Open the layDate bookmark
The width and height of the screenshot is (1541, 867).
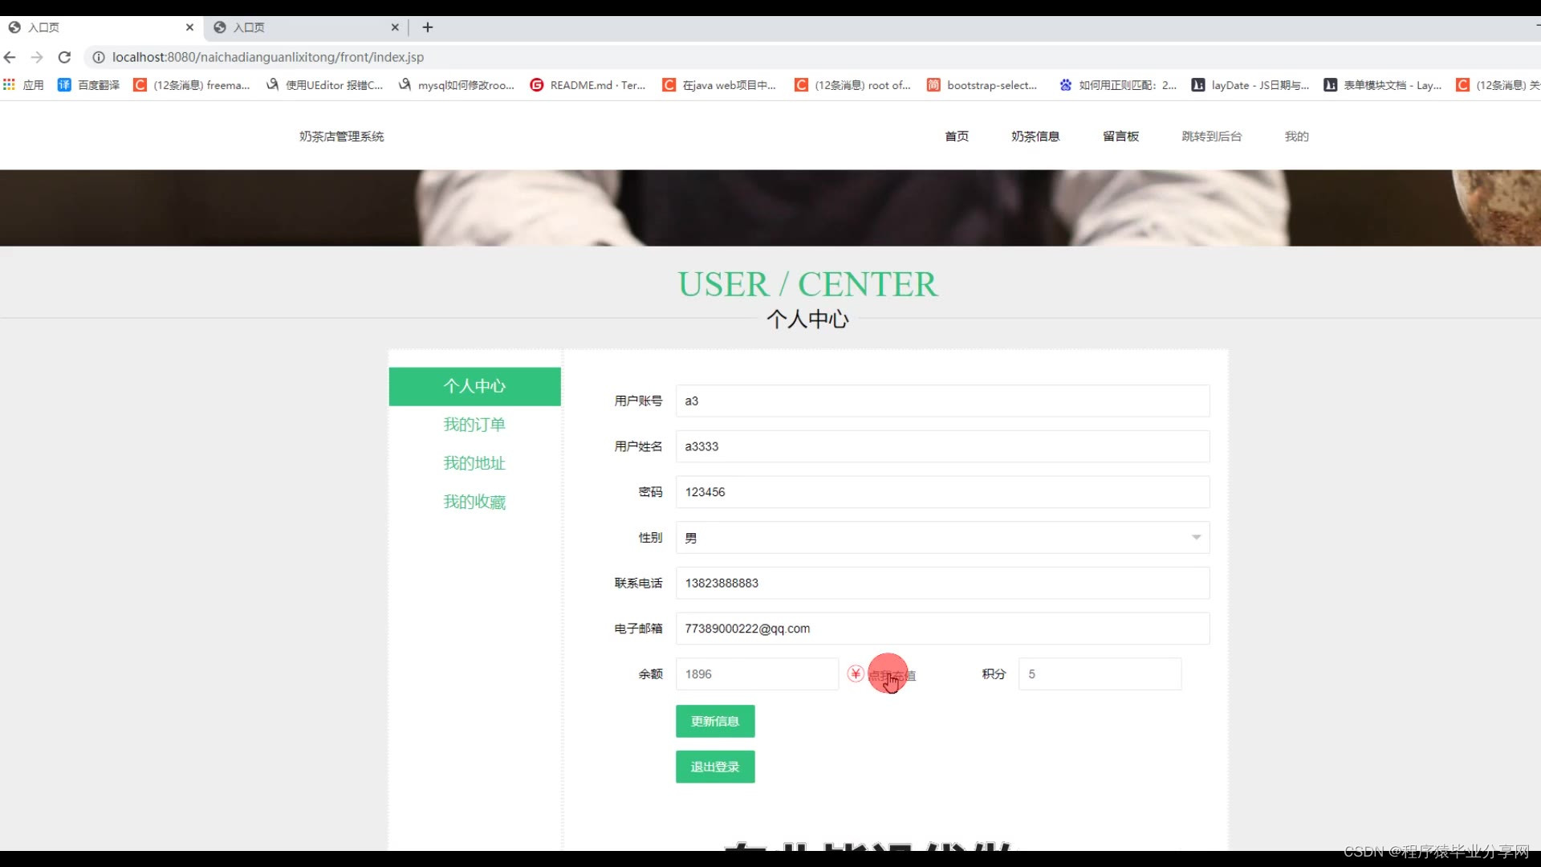(x=1250, y=84)
